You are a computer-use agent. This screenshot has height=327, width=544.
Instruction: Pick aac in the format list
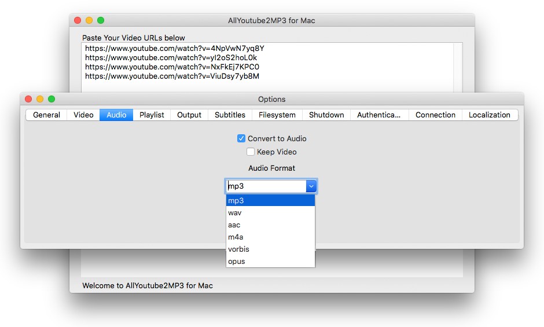270,225
